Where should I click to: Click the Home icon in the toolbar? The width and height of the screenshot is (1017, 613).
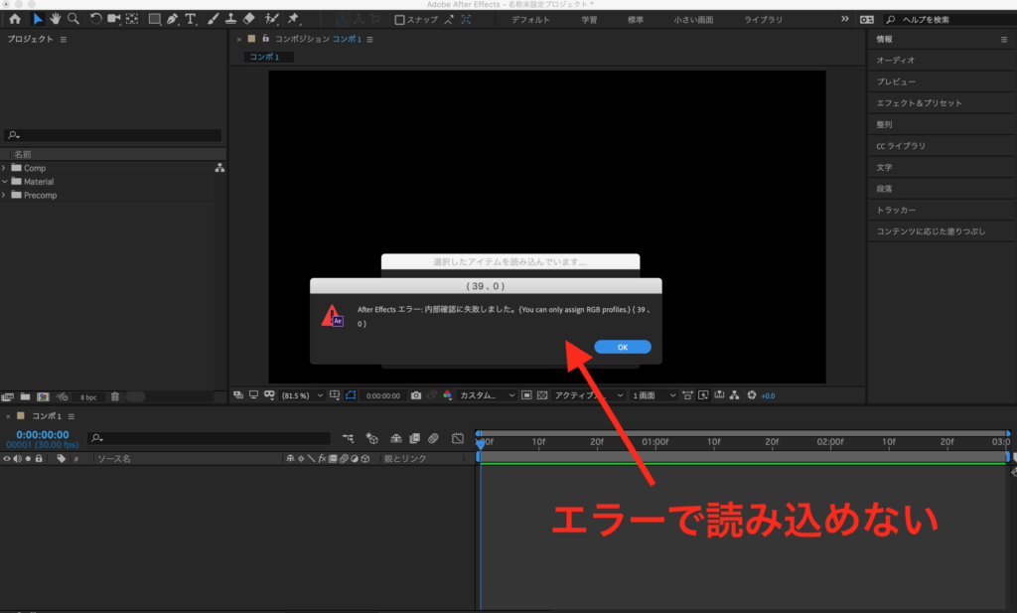[15, 19]
